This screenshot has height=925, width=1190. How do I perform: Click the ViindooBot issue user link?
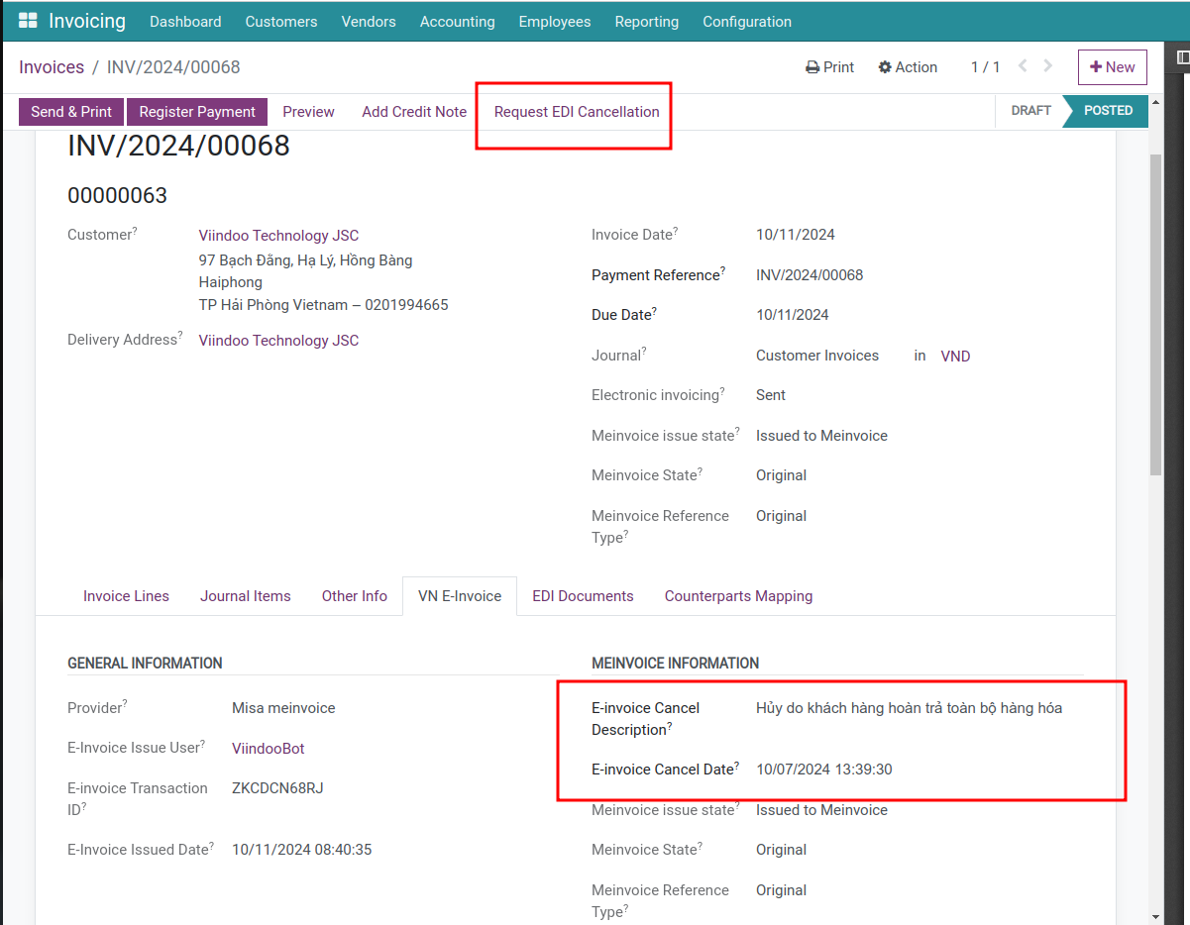(x=268, y=749)
